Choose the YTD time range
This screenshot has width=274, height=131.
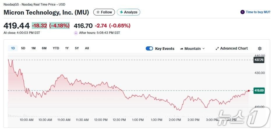pos(56,48)
